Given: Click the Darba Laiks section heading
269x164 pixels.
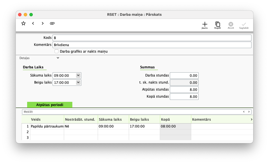Looking at the screenshot, I should 33,67.
